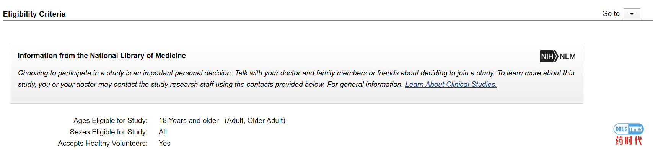Screen dimensions: 653x150
Task: Click the Accepts Healthy Volunteers label
Action: click(x=103, y=144)
